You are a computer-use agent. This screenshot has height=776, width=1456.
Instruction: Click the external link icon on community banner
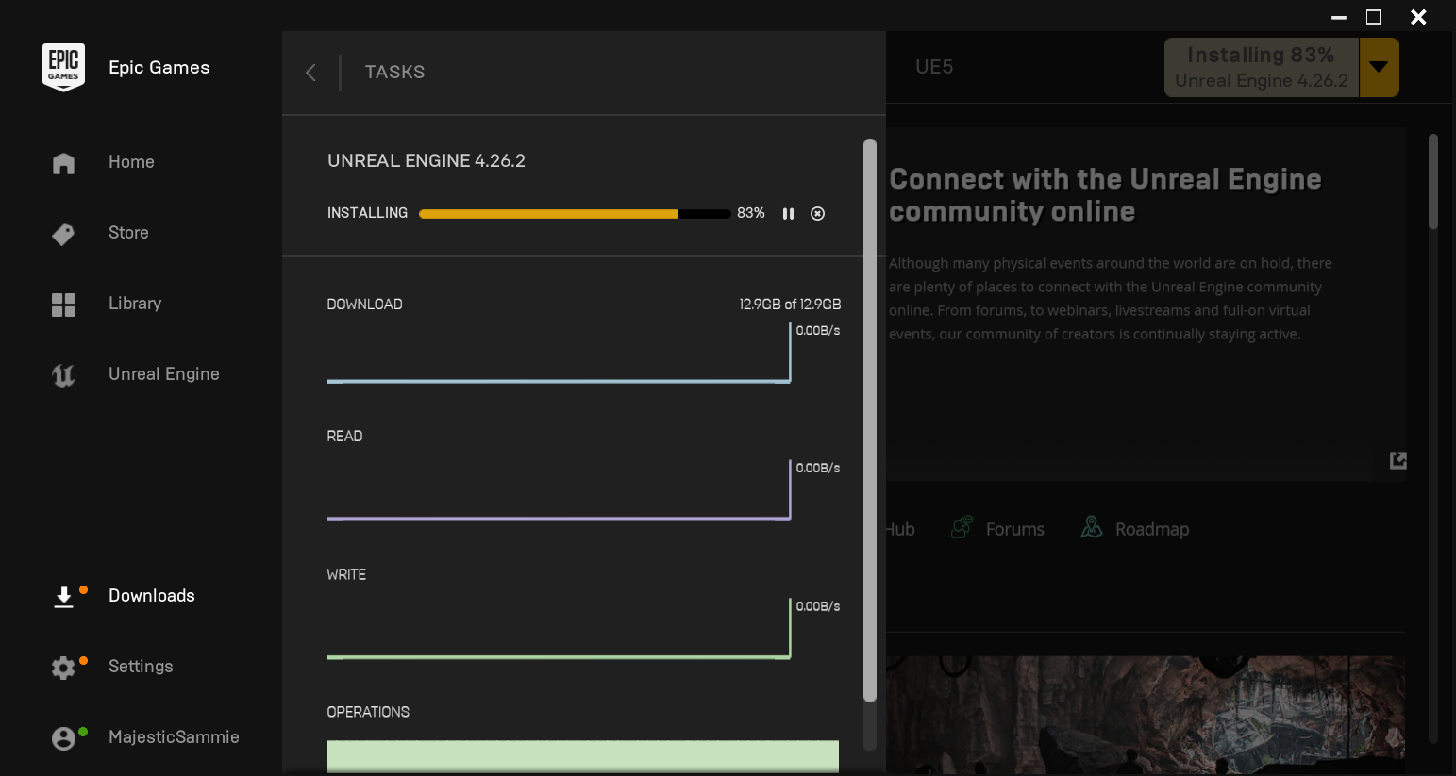coord(1398,460)
